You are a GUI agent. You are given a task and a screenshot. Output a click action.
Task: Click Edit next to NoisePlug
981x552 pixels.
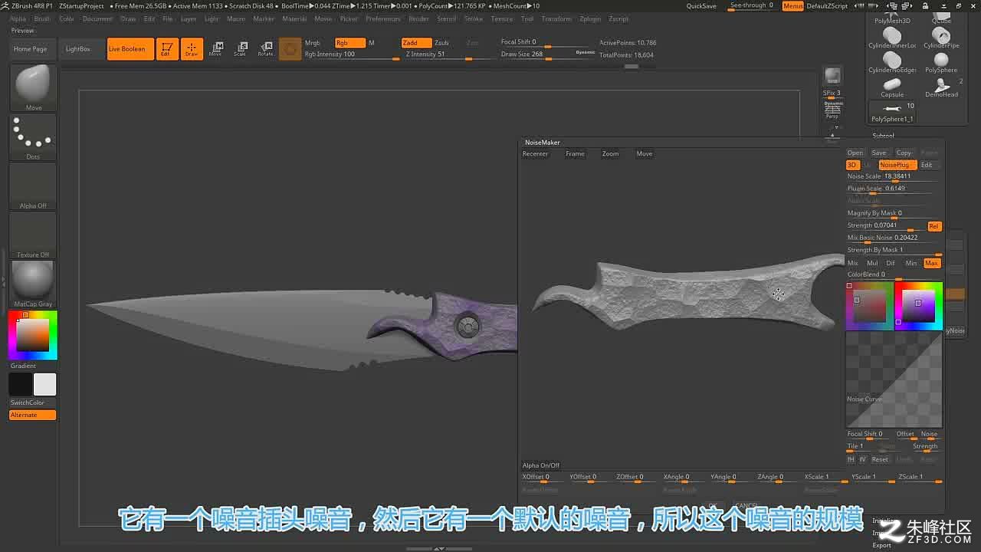click(927, 165)
